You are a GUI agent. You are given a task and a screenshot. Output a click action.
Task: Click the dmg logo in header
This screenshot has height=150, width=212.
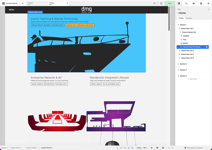[87, 10]
